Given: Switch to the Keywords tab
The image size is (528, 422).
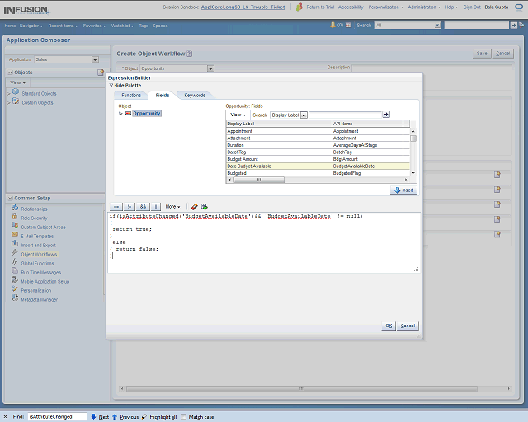Looking at the screenshot, I should (x=195, y=96).
